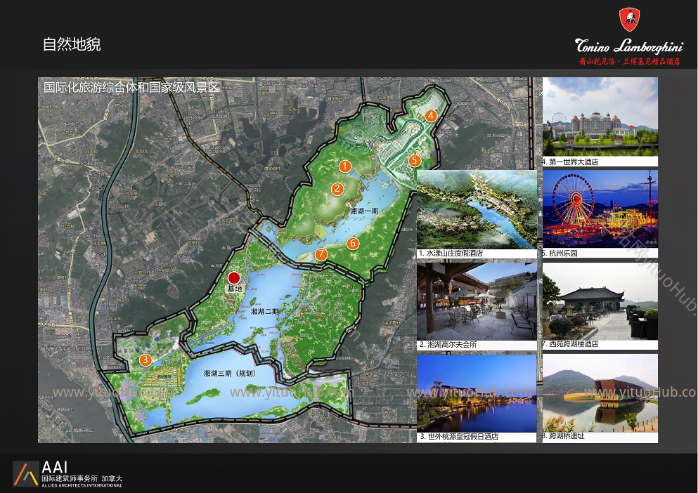Image resolution: width=698 pixels, height=493 pixels.
Task: Open the 世外桃源皇冠假日酒店 night photo
Action: click(x=477, y=393)
